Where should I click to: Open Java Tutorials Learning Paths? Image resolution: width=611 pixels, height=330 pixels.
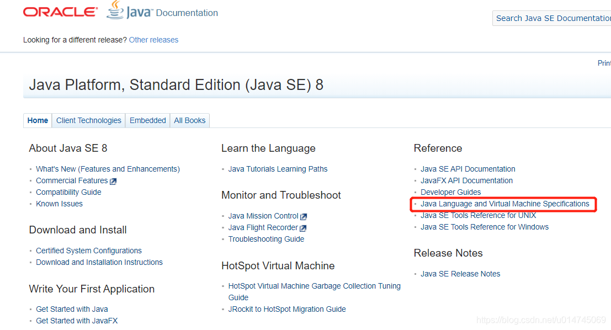[x=278, y=169]
